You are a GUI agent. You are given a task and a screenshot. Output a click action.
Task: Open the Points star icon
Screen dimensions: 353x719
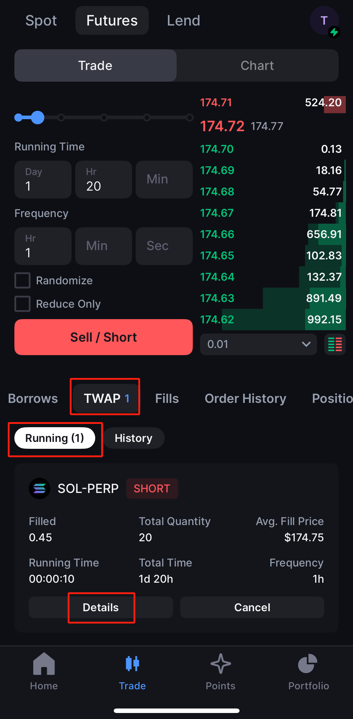[x=220, y=664]
